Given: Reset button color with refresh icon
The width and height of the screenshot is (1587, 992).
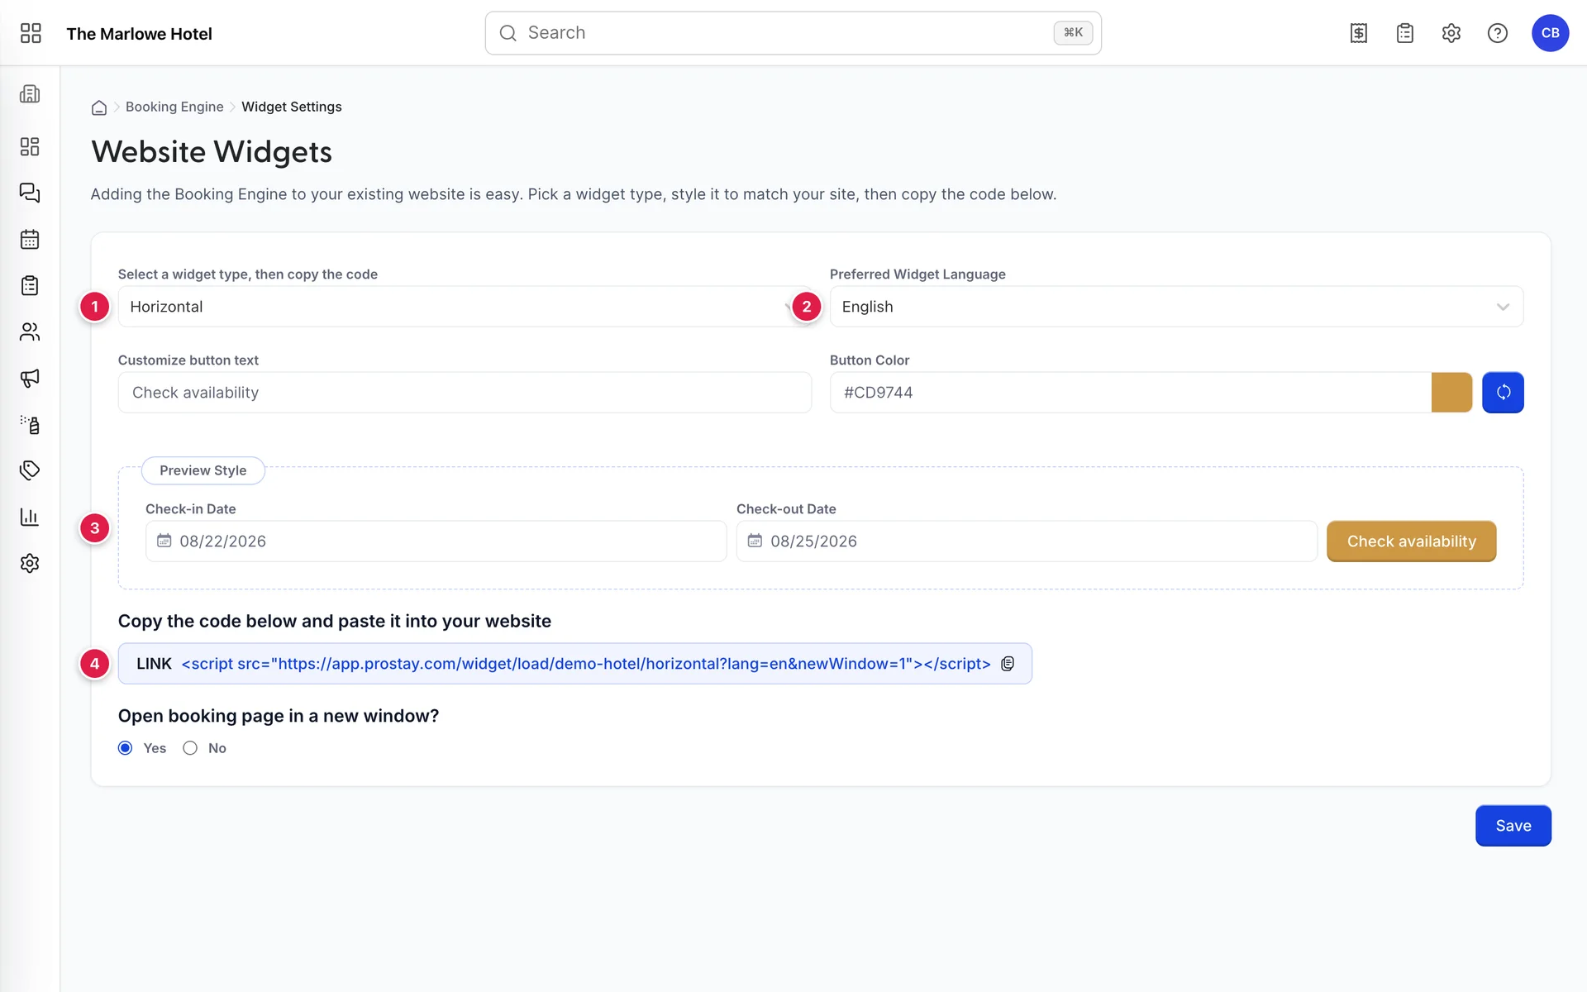Looking at the screenshot, I should 1503,393.
